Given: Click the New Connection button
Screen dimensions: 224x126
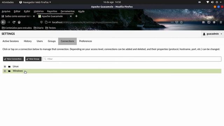Looking at the screenshot, I should 13,59.
